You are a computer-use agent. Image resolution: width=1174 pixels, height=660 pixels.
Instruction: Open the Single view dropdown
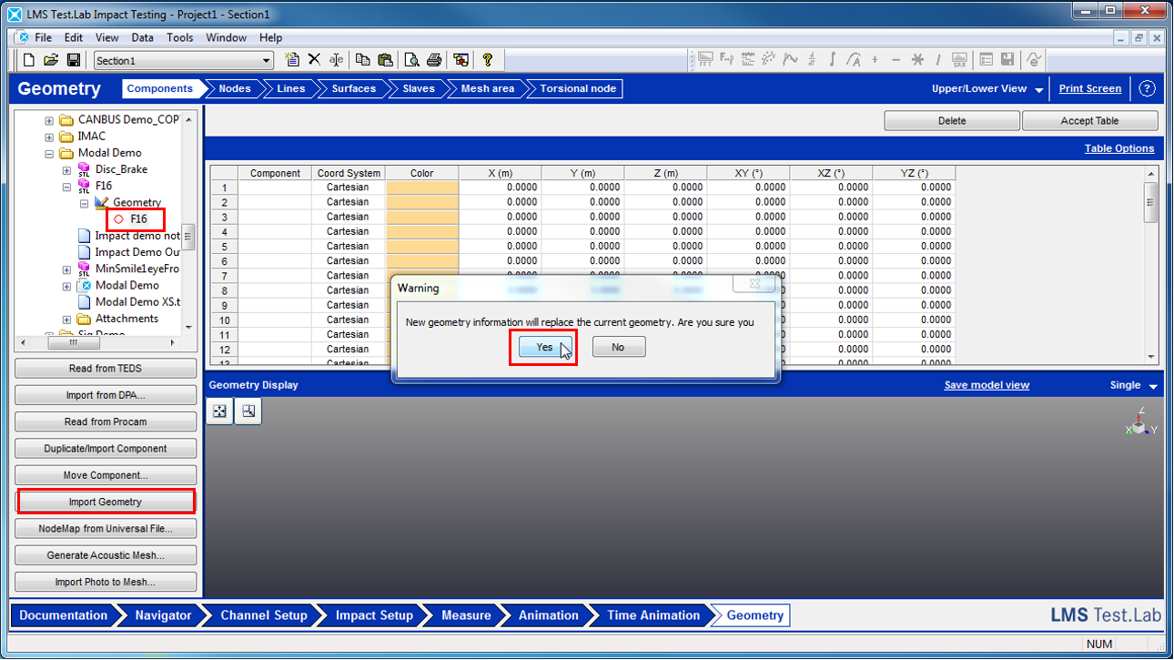pos(1153,386)
